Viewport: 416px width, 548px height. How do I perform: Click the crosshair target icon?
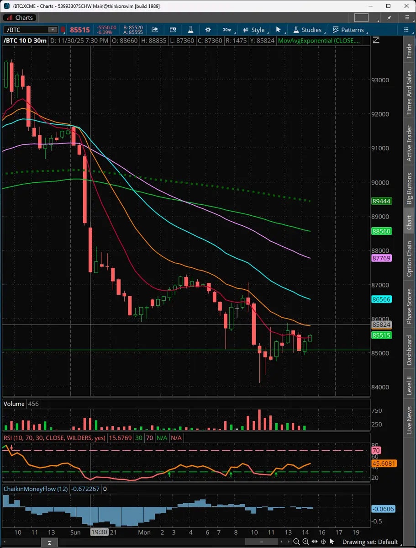tap(323, 542)
